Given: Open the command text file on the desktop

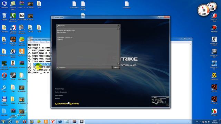Looking at the screenshot, I should [x=127, y=5].
